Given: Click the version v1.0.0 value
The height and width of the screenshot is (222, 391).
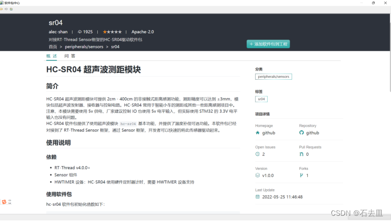Looking at the screenshot, I should pos(268,176).
